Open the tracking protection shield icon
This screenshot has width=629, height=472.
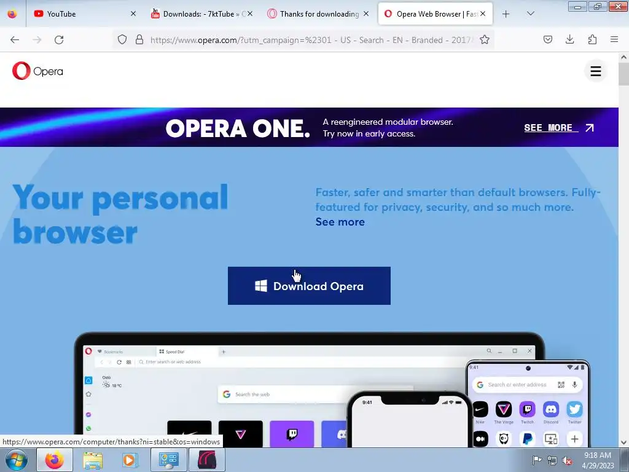coord(122,40)
